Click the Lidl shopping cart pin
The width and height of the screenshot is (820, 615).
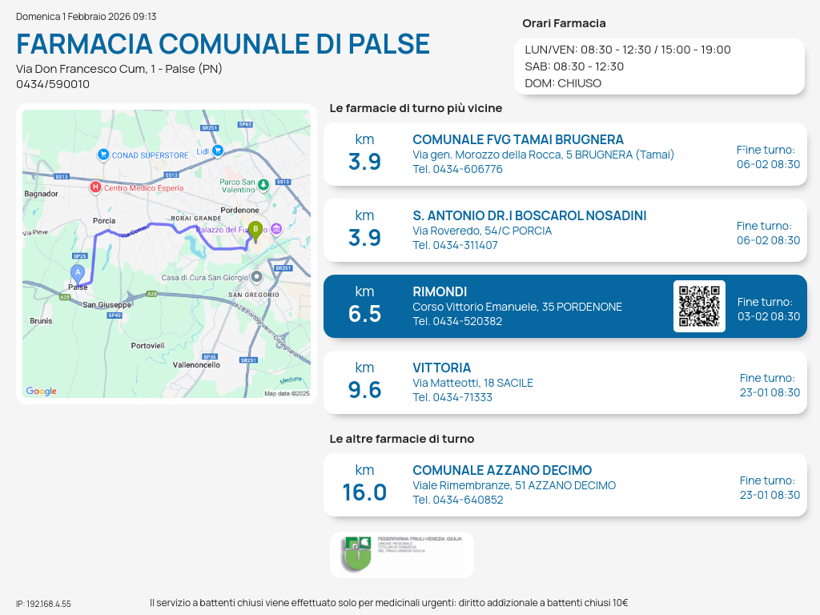tap(217, 151)
